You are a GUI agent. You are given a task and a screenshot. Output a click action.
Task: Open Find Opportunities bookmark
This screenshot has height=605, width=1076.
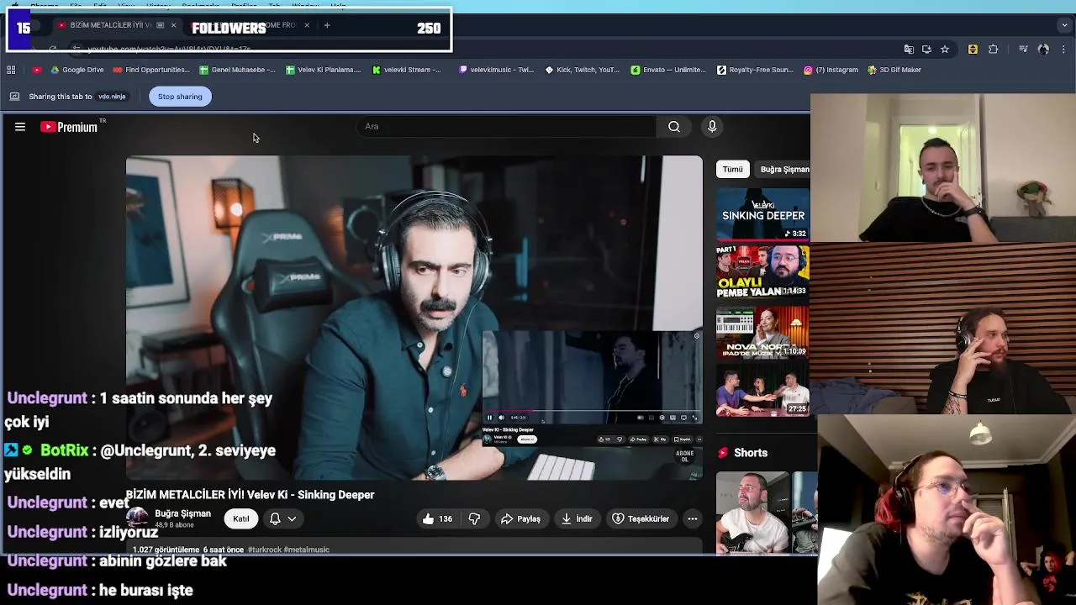[151, 70]
